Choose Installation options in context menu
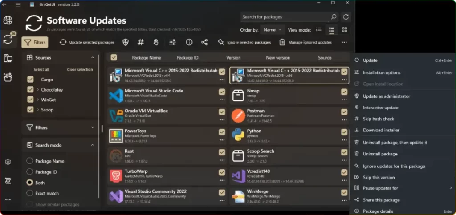The height and width of the screenshot is (215, 456). coord(403,72)
